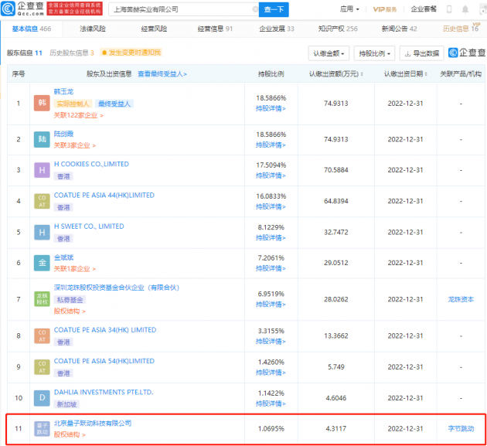
Task: Click the 私募基金 tag
Action: (x=70, y=300)
